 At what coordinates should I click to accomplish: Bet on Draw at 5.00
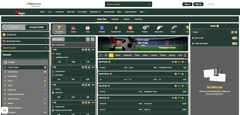pyautogui.click(x=143, y=68)
